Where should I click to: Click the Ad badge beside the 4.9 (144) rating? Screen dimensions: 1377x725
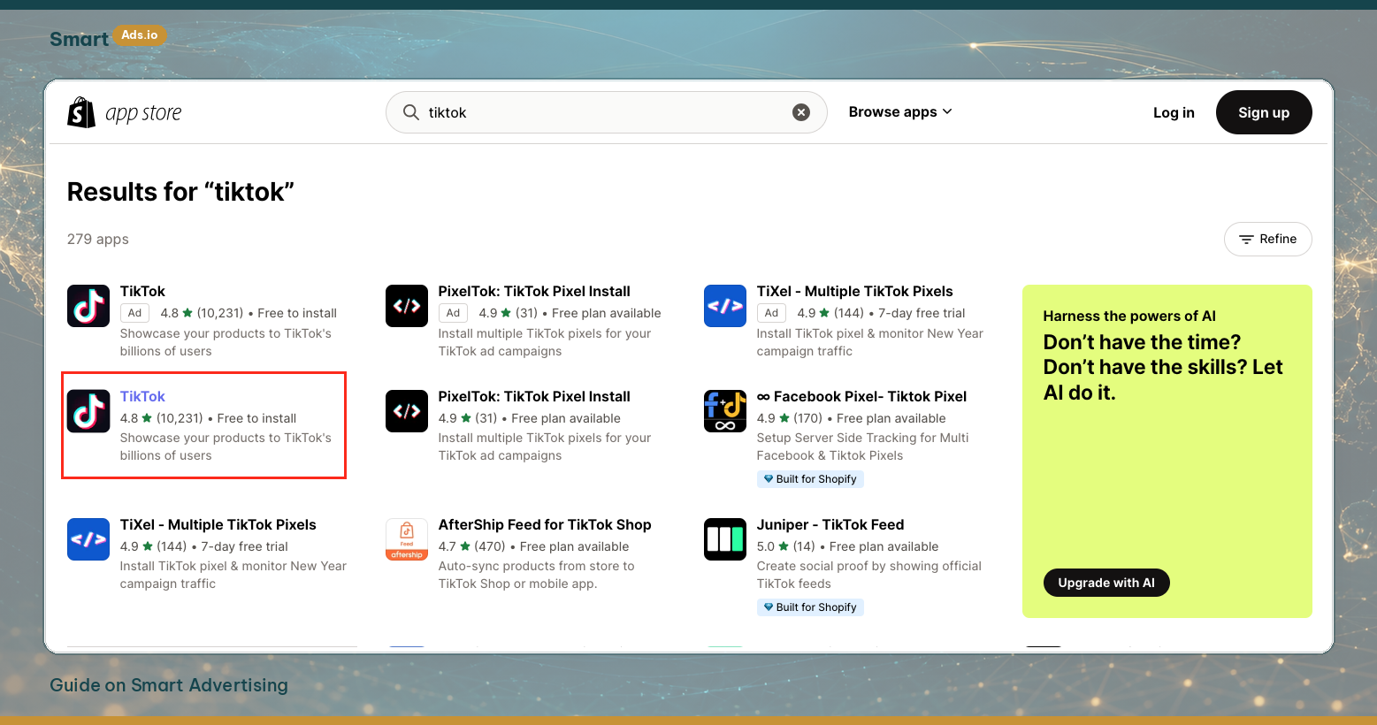point(771,313)
